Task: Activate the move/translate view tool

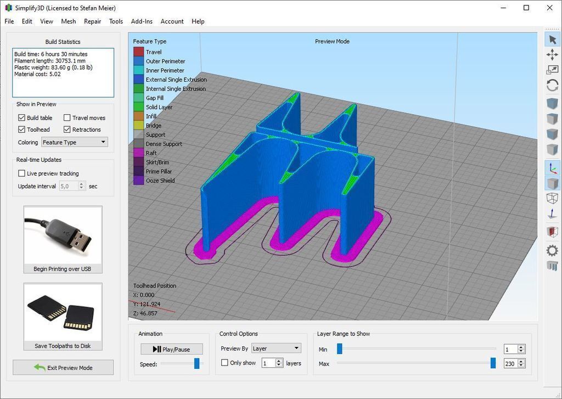Action: tap(552, 55)
